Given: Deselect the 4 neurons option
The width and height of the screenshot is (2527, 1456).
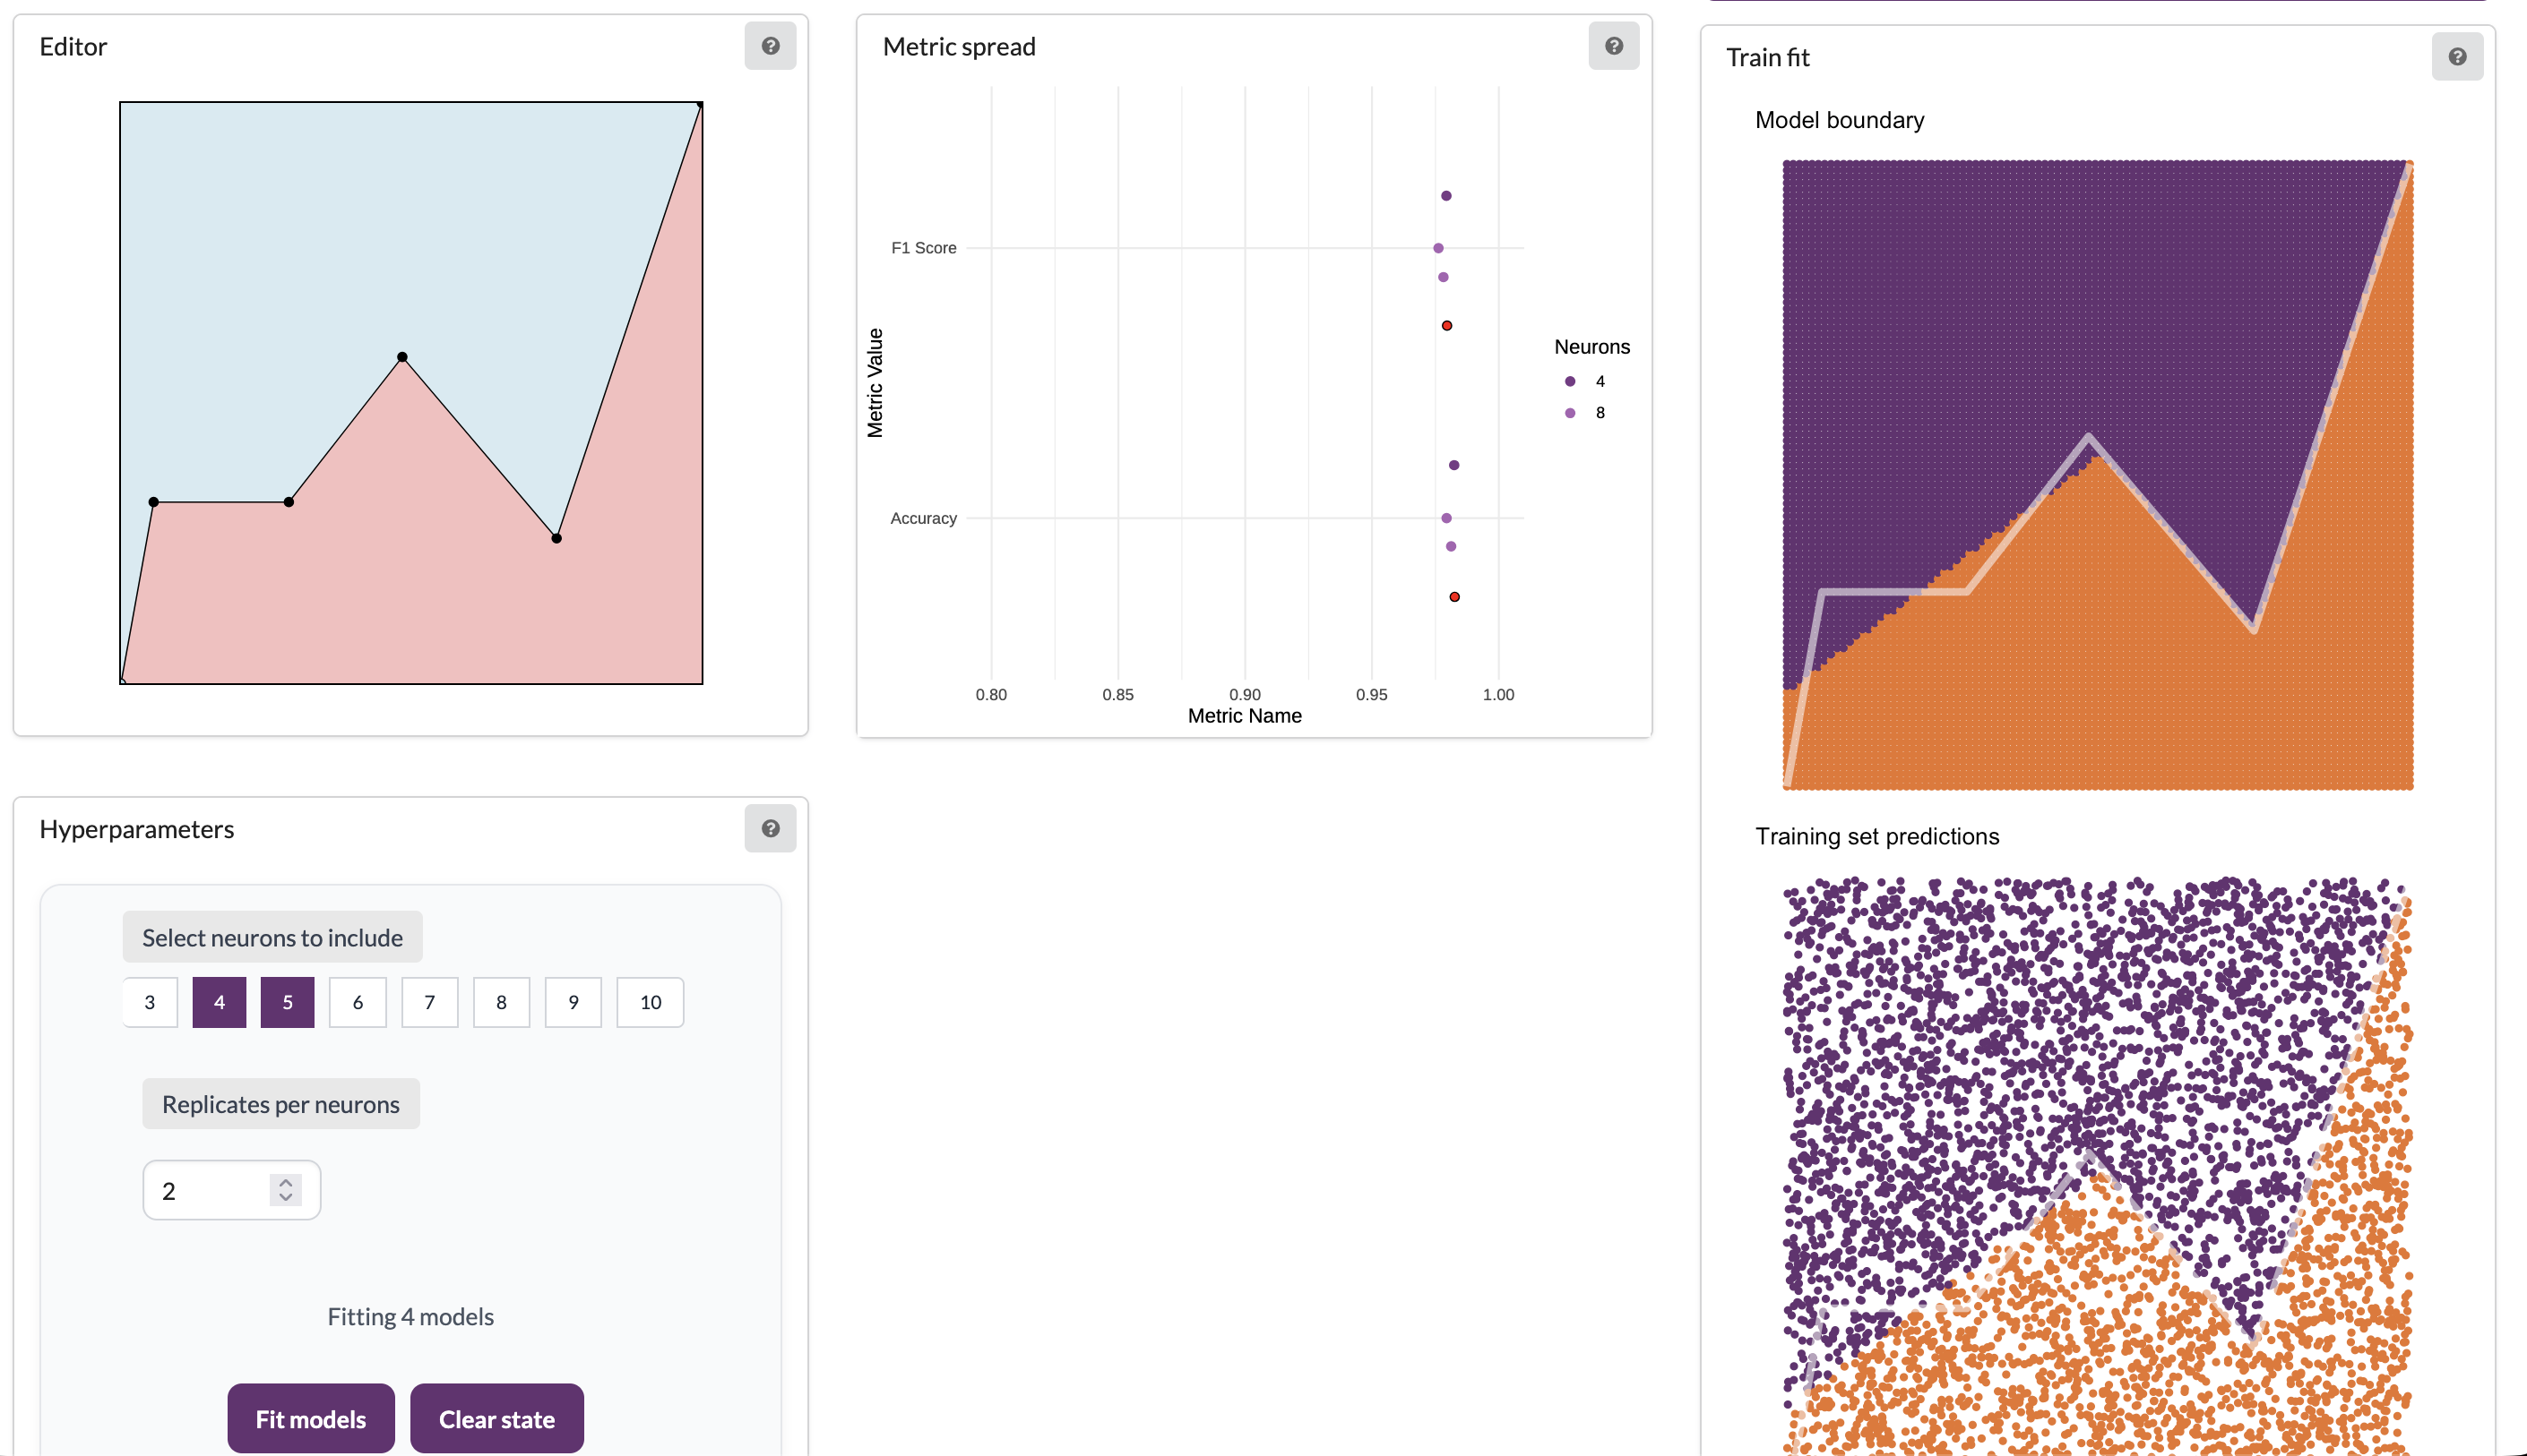Looking at the screenshot, I should [219, 1002].
